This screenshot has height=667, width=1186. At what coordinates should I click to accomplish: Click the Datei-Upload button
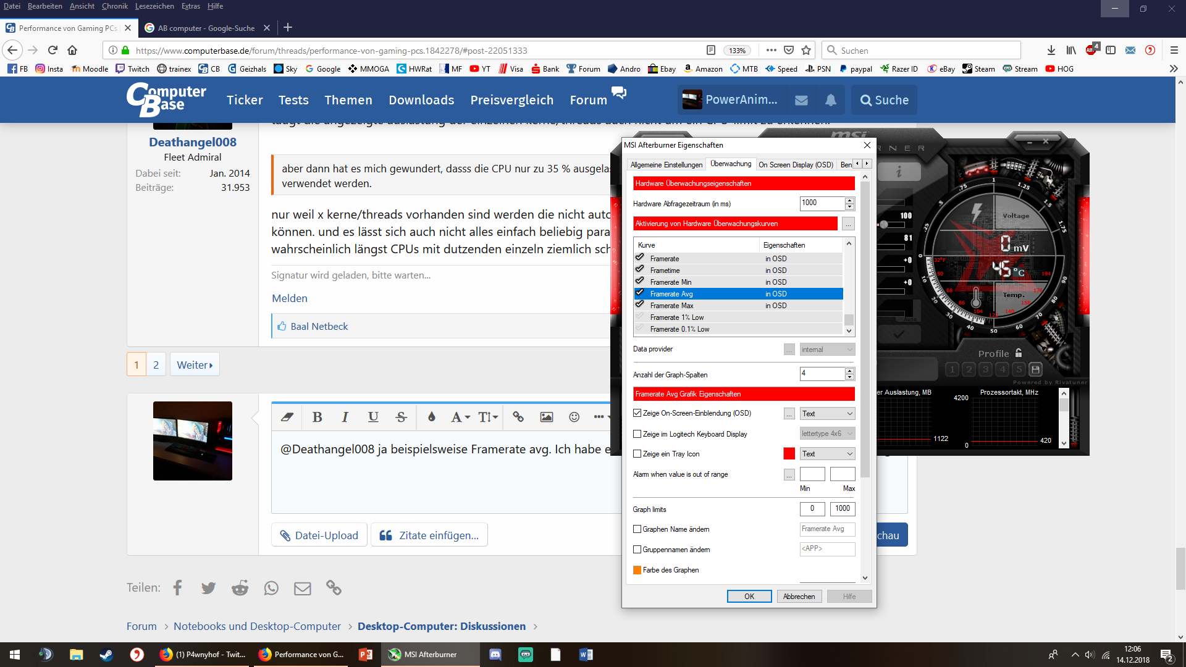pos(319,535)
